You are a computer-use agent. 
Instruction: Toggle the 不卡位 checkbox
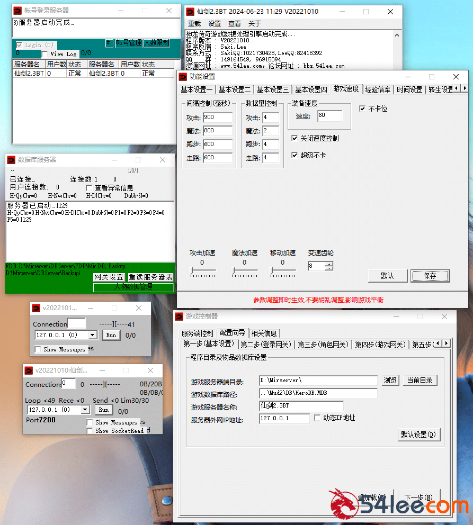pos(362,108)
